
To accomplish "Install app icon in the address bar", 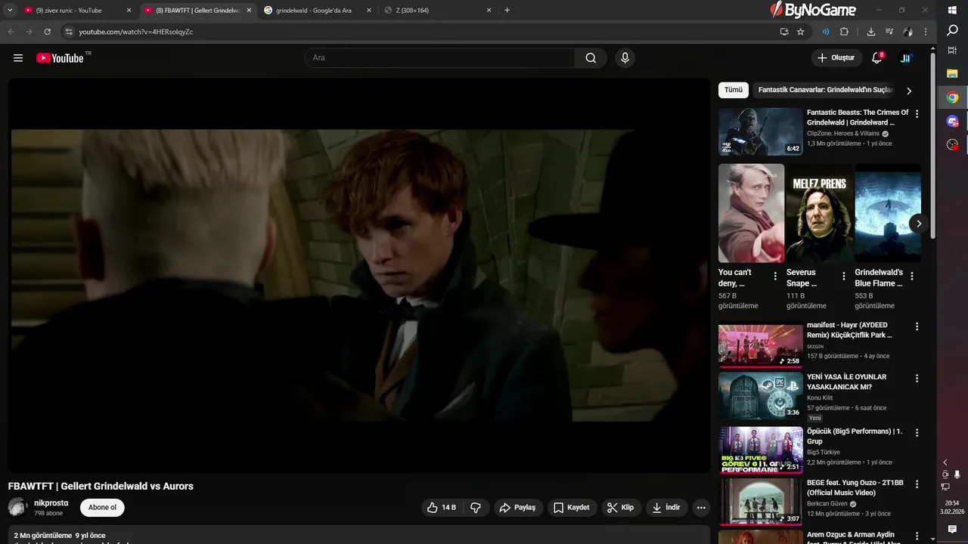I will (x=784, y=32).
